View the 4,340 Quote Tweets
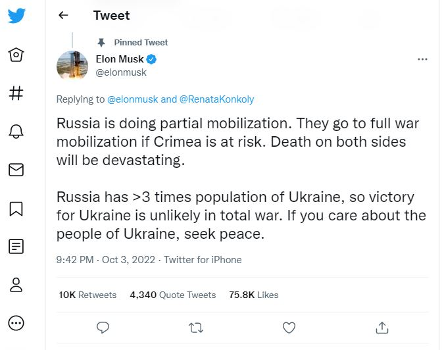442x350 pixels. coord(173,295)
